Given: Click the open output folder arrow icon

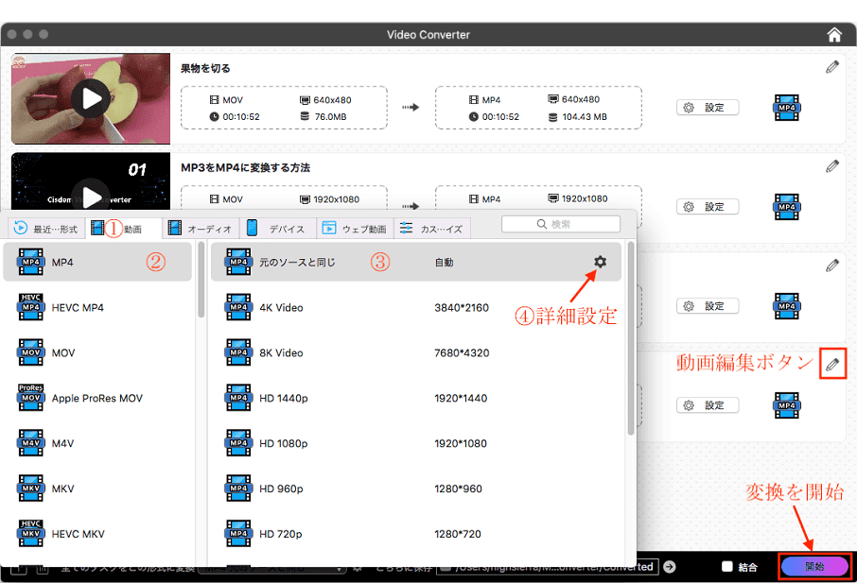Looking at the screenshot, I should pyautogui.click(x=670, y=567).
